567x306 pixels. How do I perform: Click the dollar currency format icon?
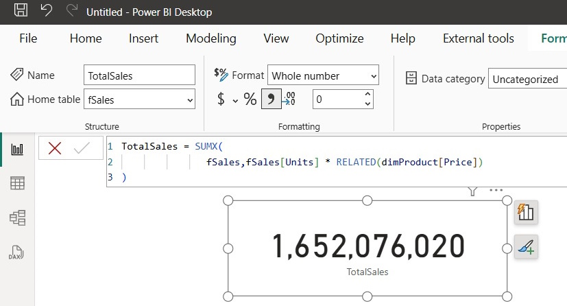coord(221,99)
